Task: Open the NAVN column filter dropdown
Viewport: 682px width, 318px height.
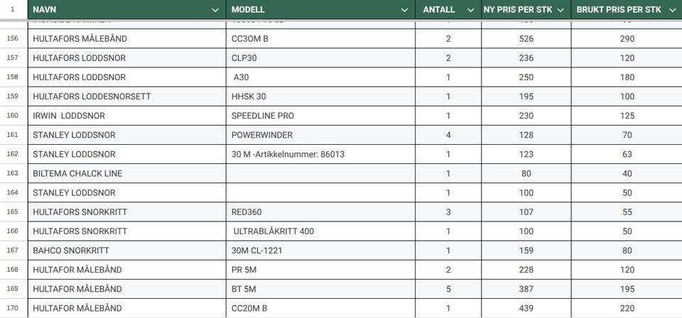Action: coord(215,10)
